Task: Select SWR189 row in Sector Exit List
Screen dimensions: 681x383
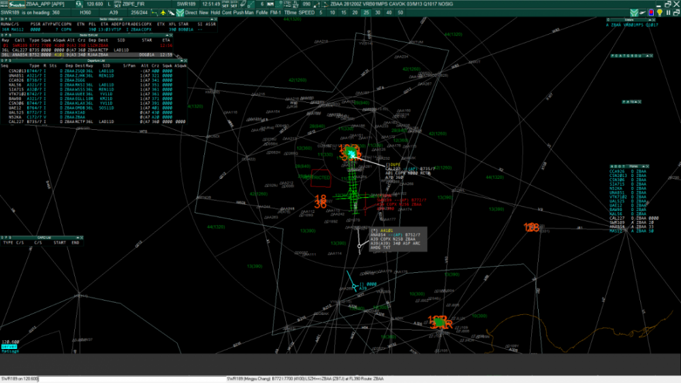Action: 86,46
